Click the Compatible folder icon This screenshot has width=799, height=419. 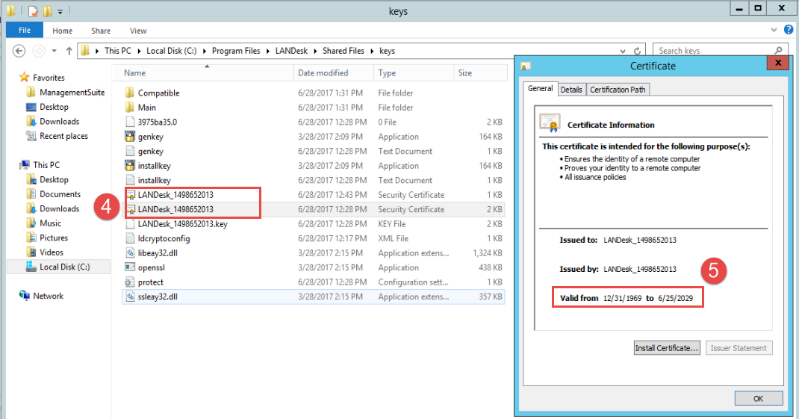click(x=129, y=93)
